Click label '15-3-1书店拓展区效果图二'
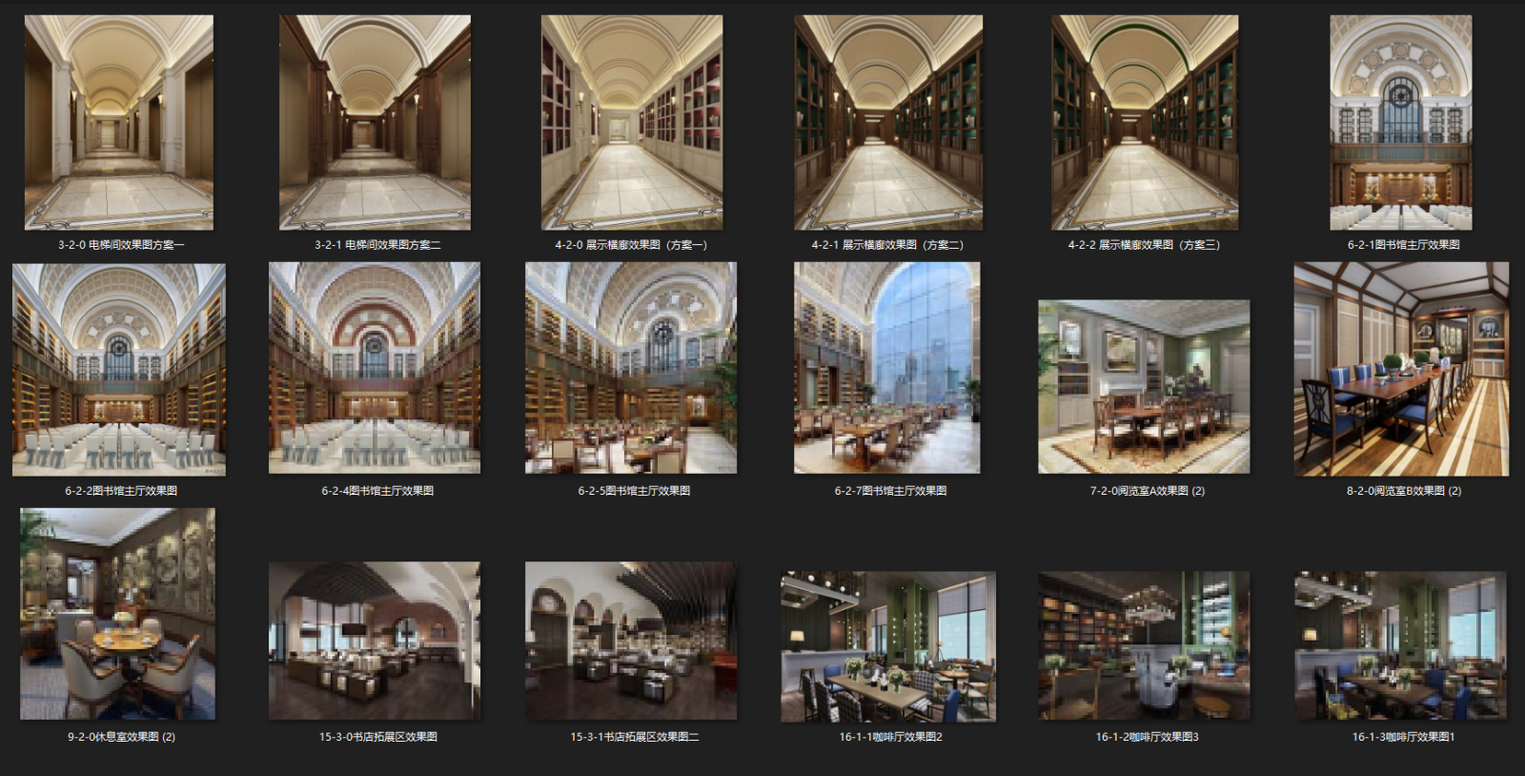This screenshot has width=1525, height=776. [x=634, y=737]
